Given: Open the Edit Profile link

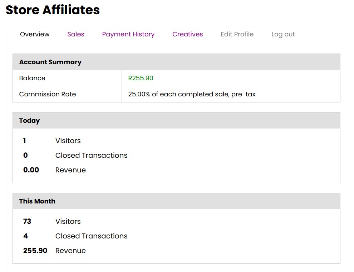Looking at the screenshot, I should (x=237, y=34).
